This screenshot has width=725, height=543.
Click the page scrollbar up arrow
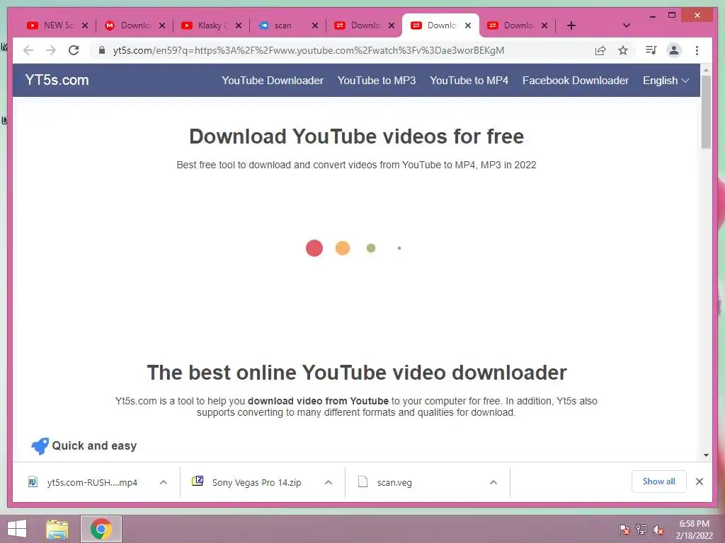click(x=706, y=70)
